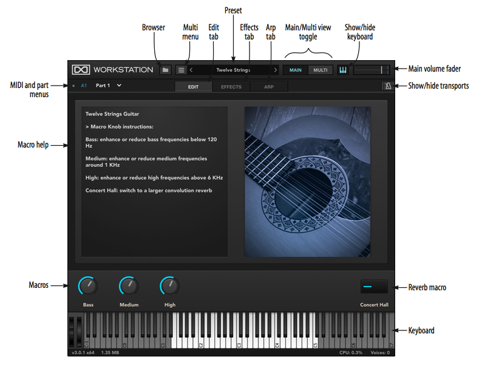Screen dimensions: 482x365
Task: Click the Twelve Strings preset name
Action: pos(233,70)
